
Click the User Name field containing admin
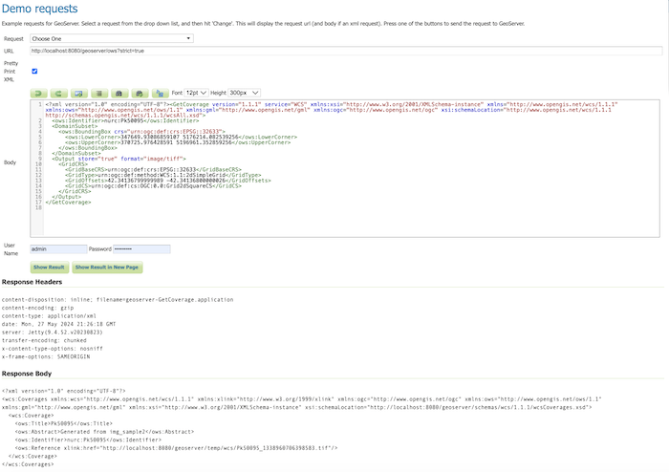[x=57, y=248]
